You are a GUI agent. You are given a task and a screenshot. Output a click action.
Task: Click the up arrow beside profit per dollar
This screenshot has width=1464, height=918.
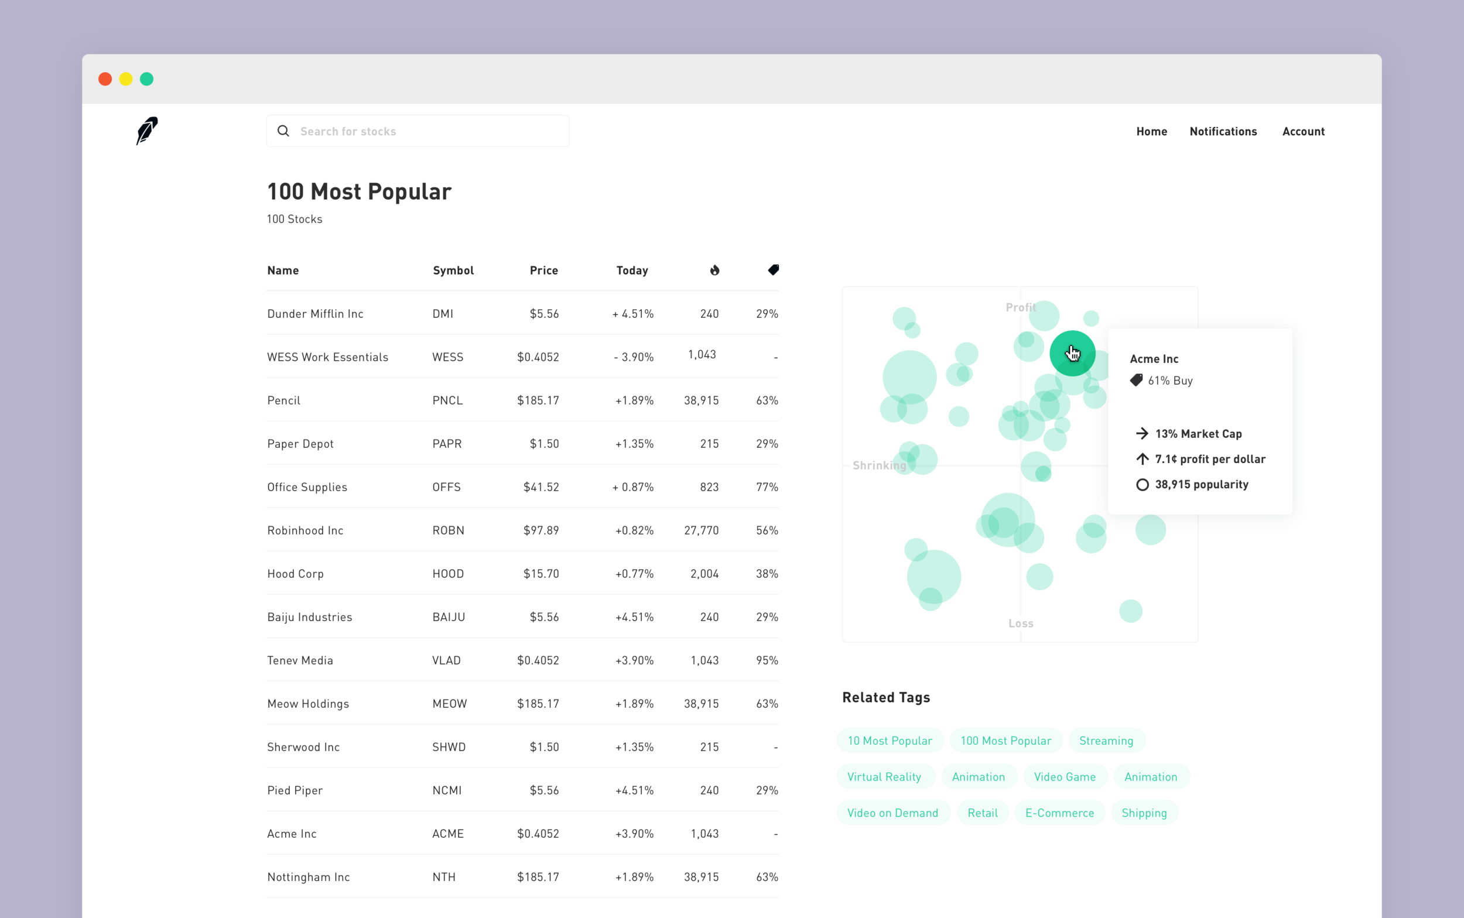coord(1141,459)
